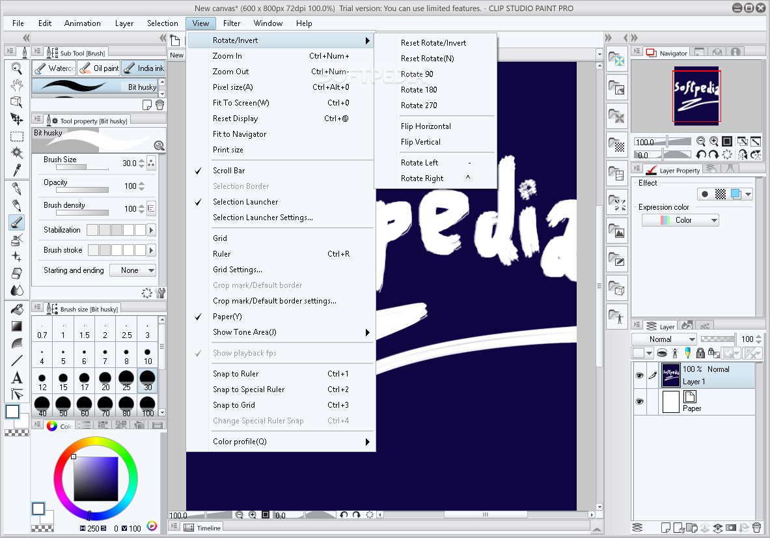Viewport: 770px width, 538px height.
Task: Open the Filter menu
Action: (231, 23)
